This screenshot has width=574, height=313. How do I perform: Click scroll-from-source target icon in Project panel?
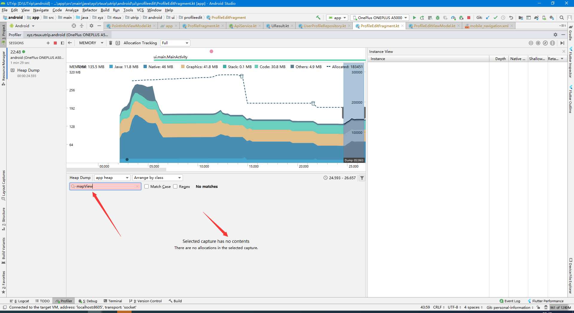tap(74, 26)
